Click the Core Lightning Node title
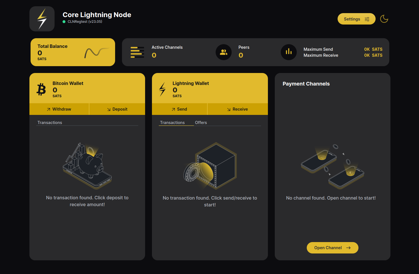This screenshot has width=419, height=274. 97,15
